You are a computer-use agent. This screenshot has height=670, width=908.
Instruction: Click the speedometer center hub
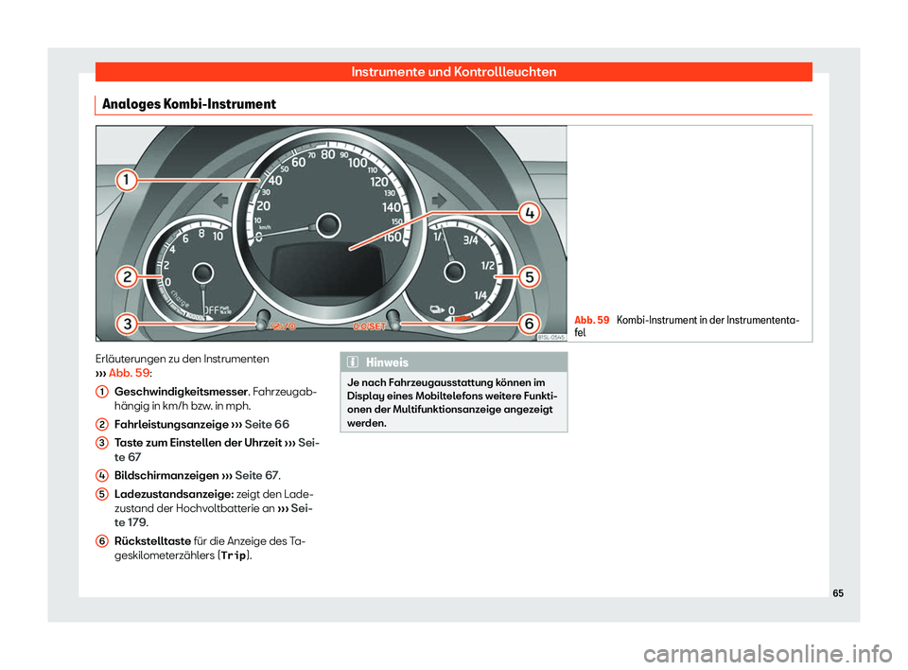point(328,225)
